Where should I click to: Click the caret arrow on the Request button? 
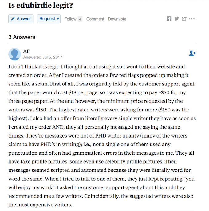click(x=58, y=19)
